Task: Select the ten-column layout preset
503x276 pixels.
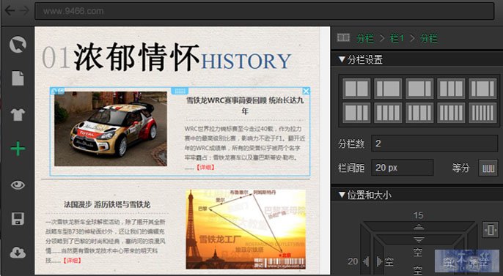Action: point(482,113)
